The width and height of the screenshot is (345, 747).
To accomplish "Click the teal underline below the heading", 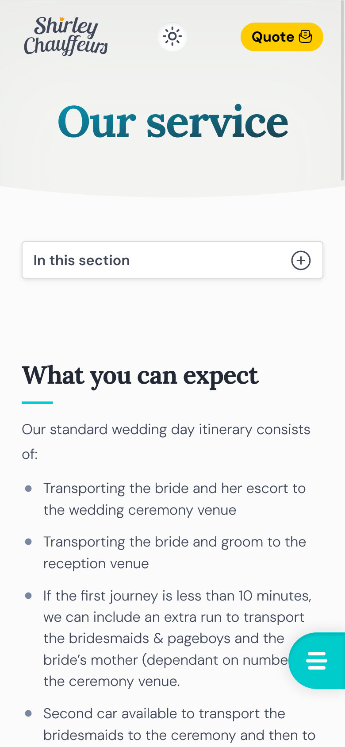I will click(37, 403).
